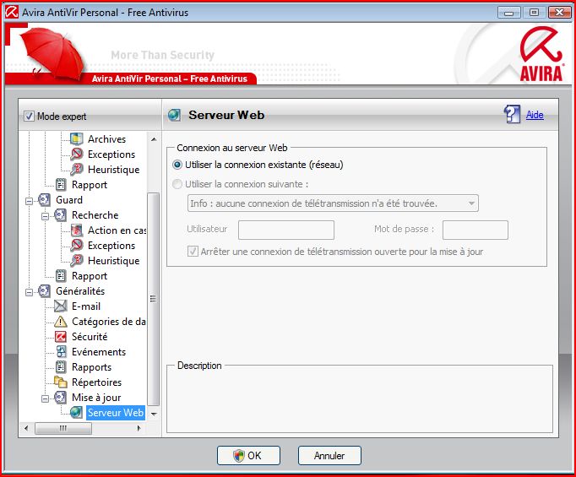Click the Rapports notepad icon
Screen dimensions: 576x477
coord(61,367)
